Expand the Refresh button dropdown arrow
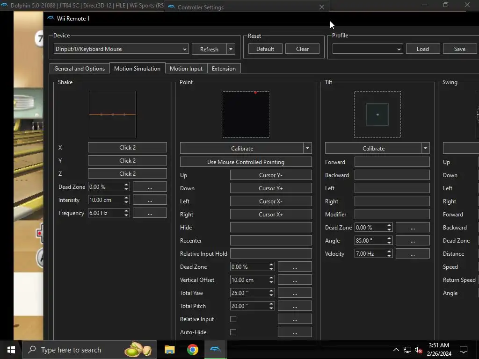This screenshot has width=479, height=359. coord(231,49)
